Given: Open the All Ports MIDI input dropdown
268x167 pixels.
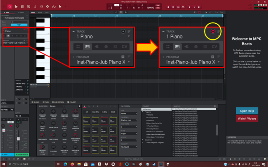Looking at the screenshot, I should click(5, 110).
